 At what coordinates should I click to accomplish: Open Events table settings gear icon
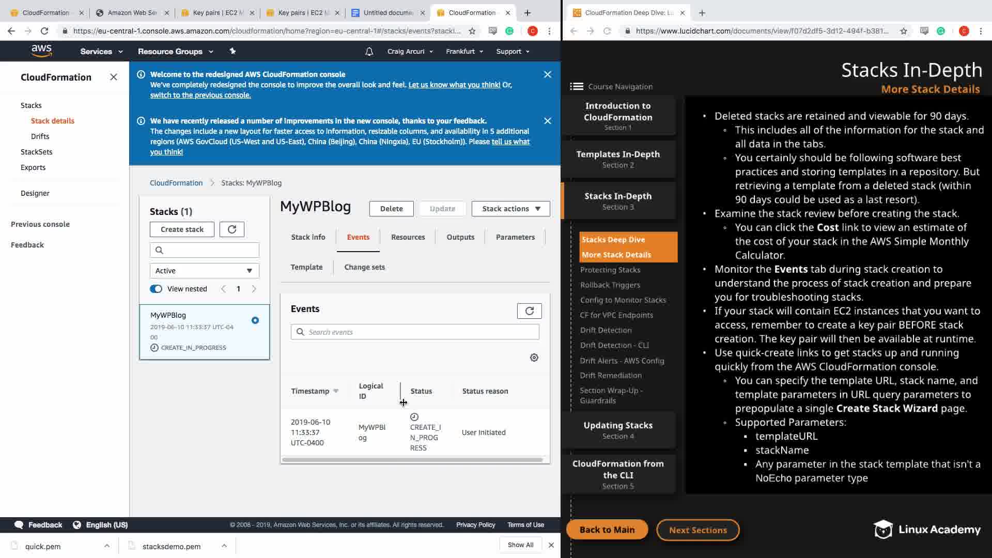pos(534,358)
